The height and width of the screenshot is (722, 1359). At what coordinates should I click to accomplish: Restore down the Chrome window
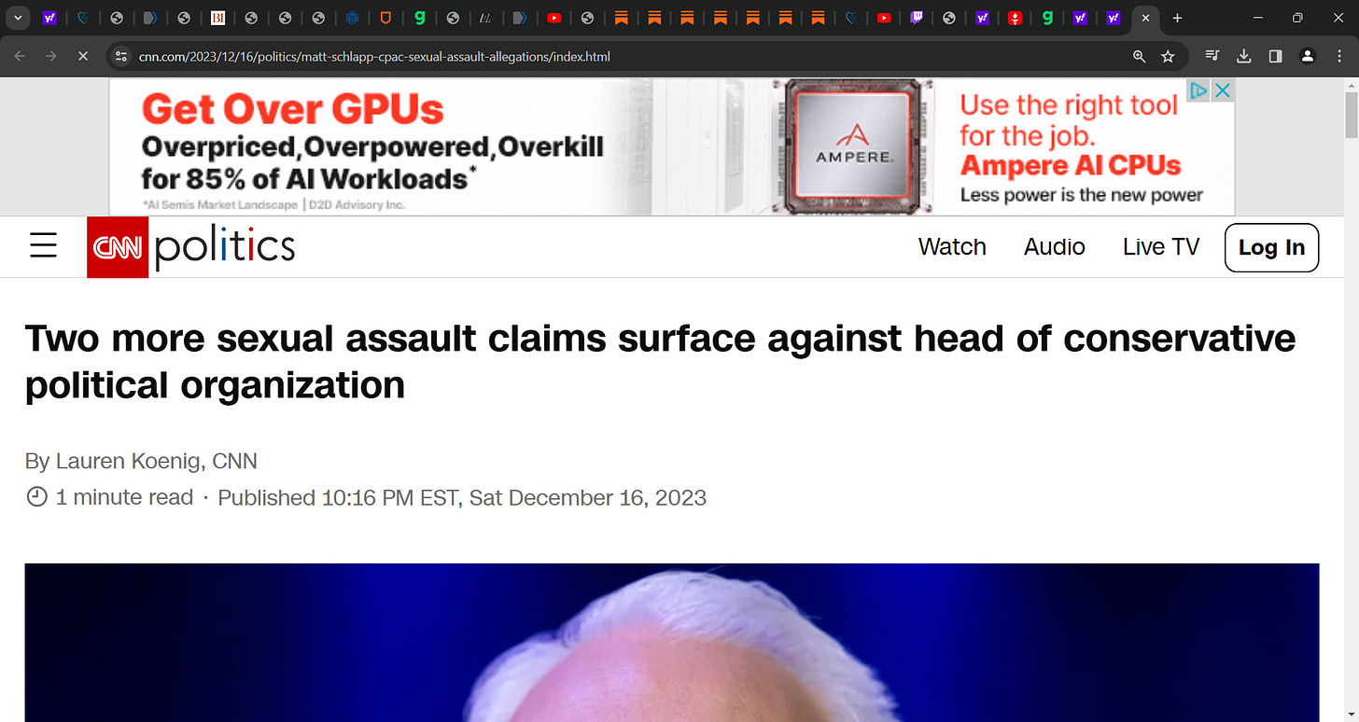click(x=1298, y=18)
